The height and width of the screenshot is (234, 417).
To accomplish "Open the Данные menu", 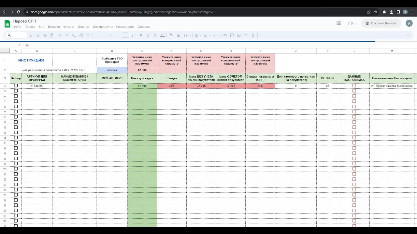I will [84, 27].
